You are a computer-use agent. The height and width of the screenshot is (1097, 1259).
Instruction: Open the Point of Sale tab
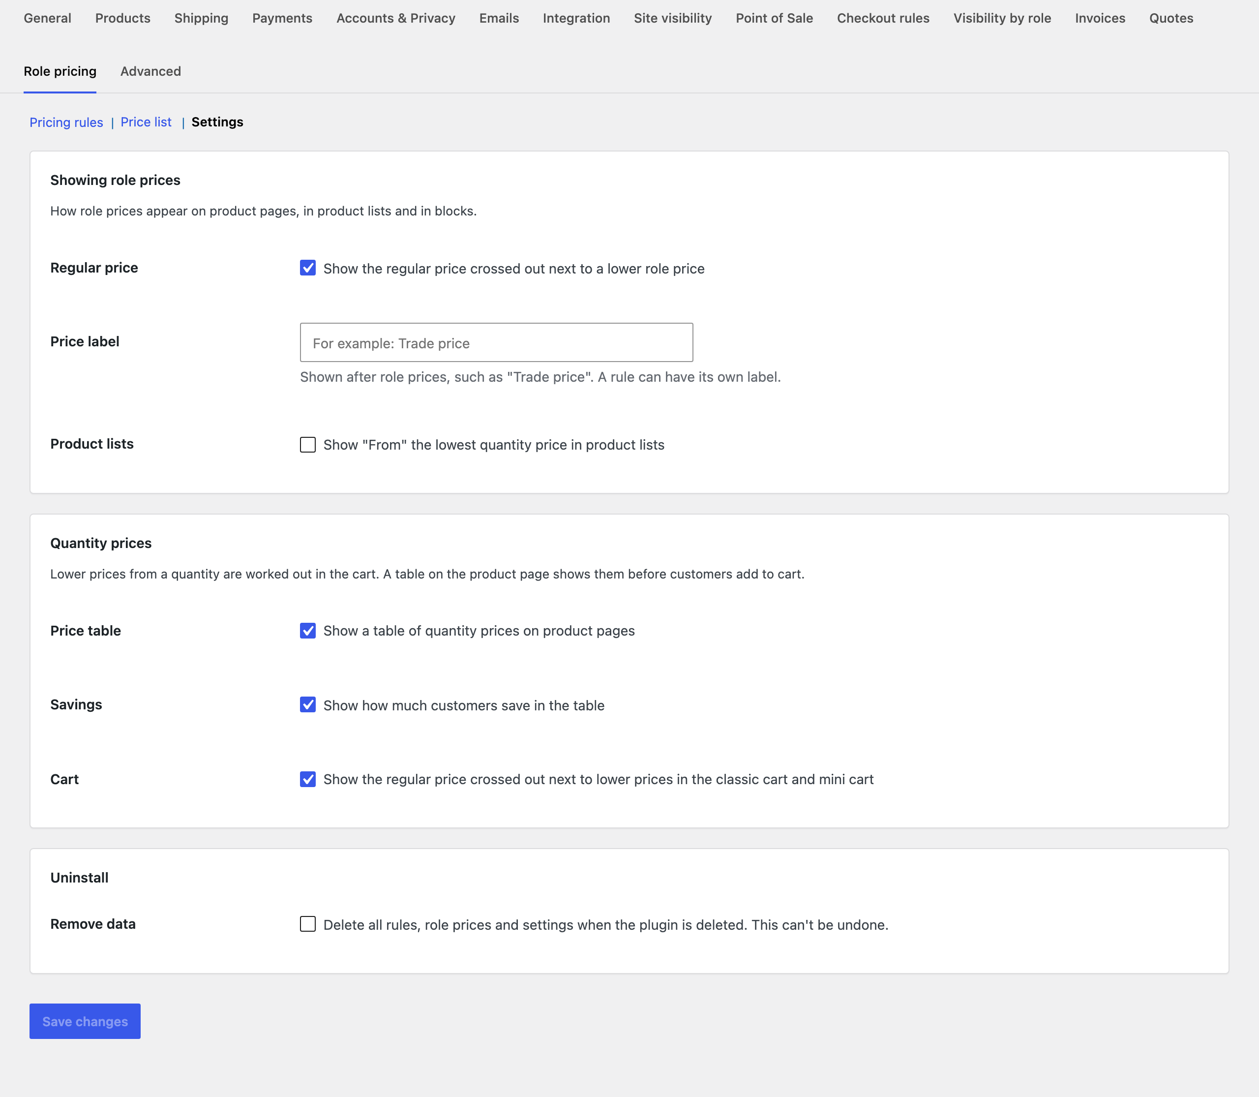(774, 18)
